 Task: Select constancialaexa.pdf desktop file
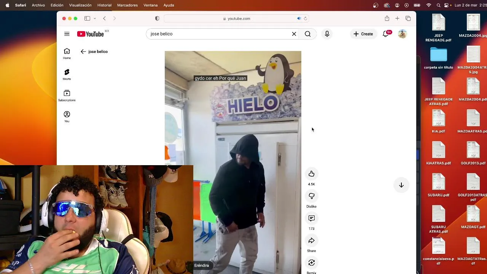coord(438,251)
